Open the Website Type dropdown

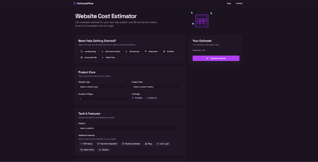(x=103, y=87)
